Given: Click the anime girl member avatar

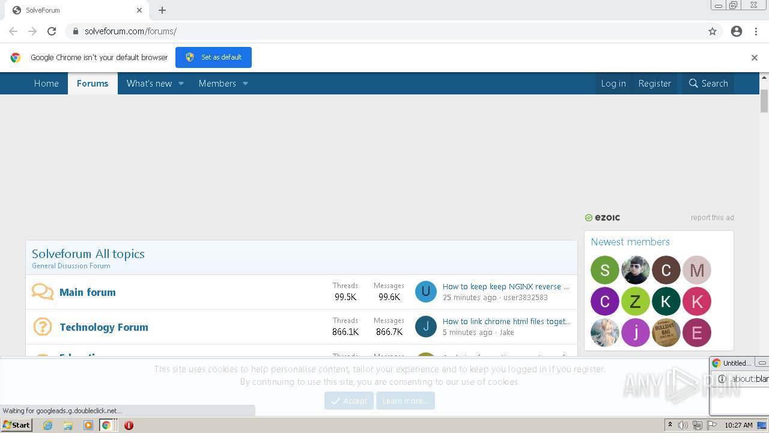Looking at the screenshot, I should (x=605, y=333).
